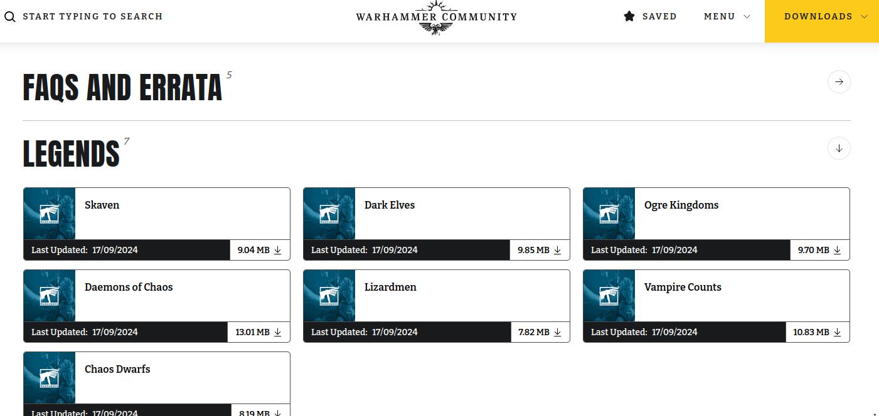Click the Lizardmen card thumbnail

pos(329,296)
